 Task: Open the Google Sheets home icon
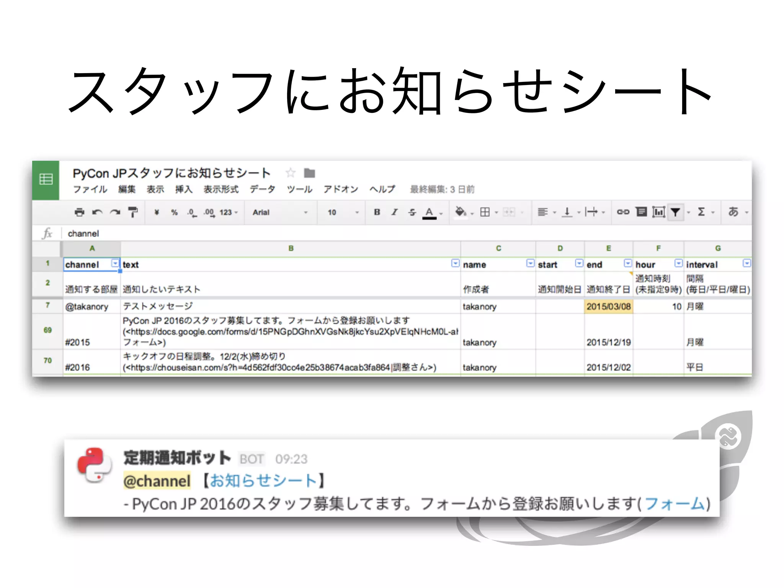46,180
